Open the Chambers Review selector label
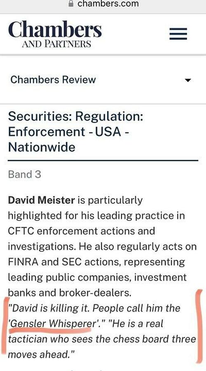206x371 pixels. tap(53, 79)
